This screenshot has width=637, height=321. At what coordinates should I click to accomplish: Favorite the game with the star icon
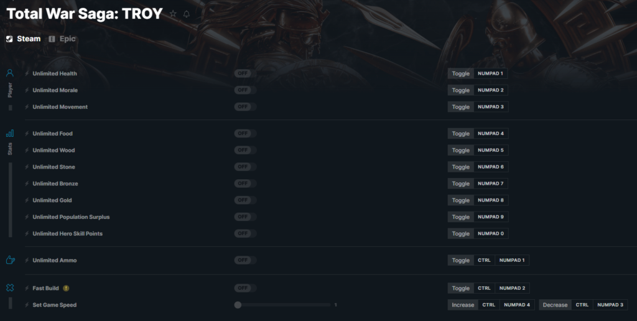pos(173,14)
